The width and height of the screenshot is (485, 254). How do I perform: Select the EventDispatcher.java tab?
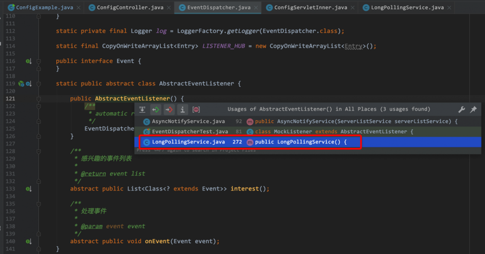(x=219, y=7)
